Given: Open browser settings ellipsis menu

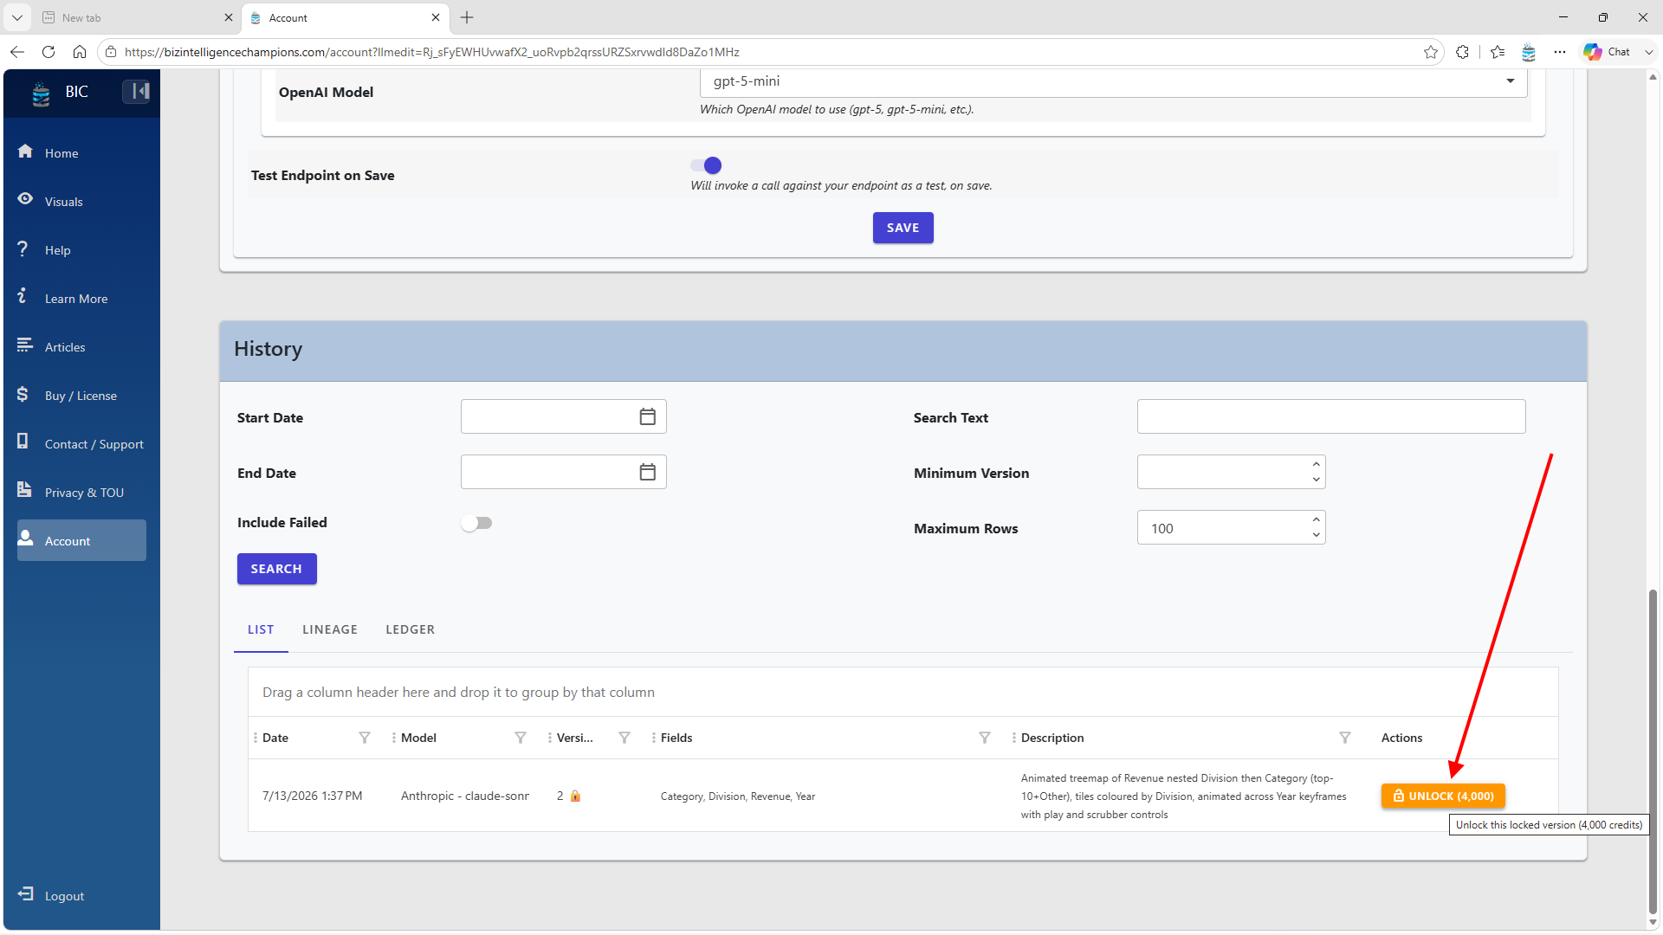Looking at the screenshot, I should [x=1560, y=52].
